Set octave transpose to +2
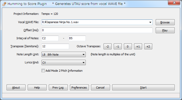The height and width of the screenshot is (100, 182). [x=148, y=46]
